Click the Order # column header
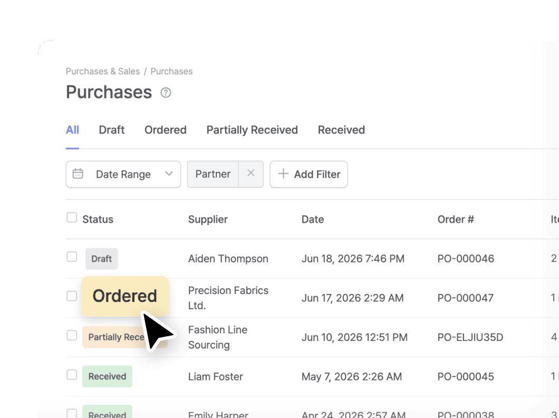This screenshot has width=559, height=418. tap(456, 220)
